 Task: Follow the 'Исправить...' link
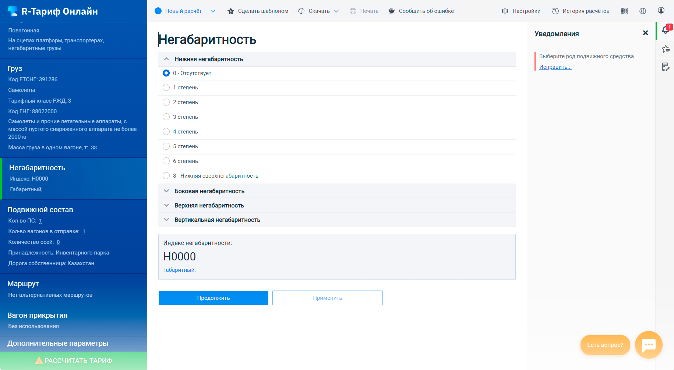555,67
